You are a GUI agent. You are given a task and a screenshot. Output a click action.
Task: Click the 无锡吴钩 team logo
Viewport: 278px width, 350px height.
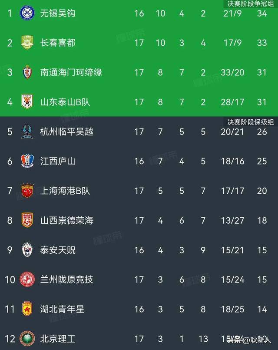27,13
